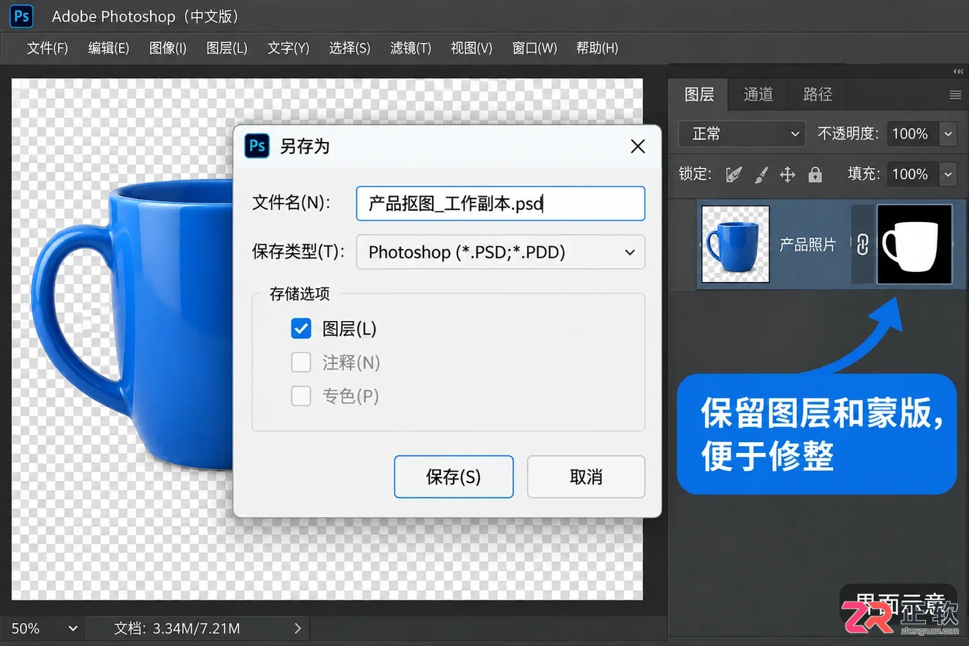The image size is (969, 646).
Task: Switch to the 通道 tab
Action: pyautogui.click(x=758, y=94)
